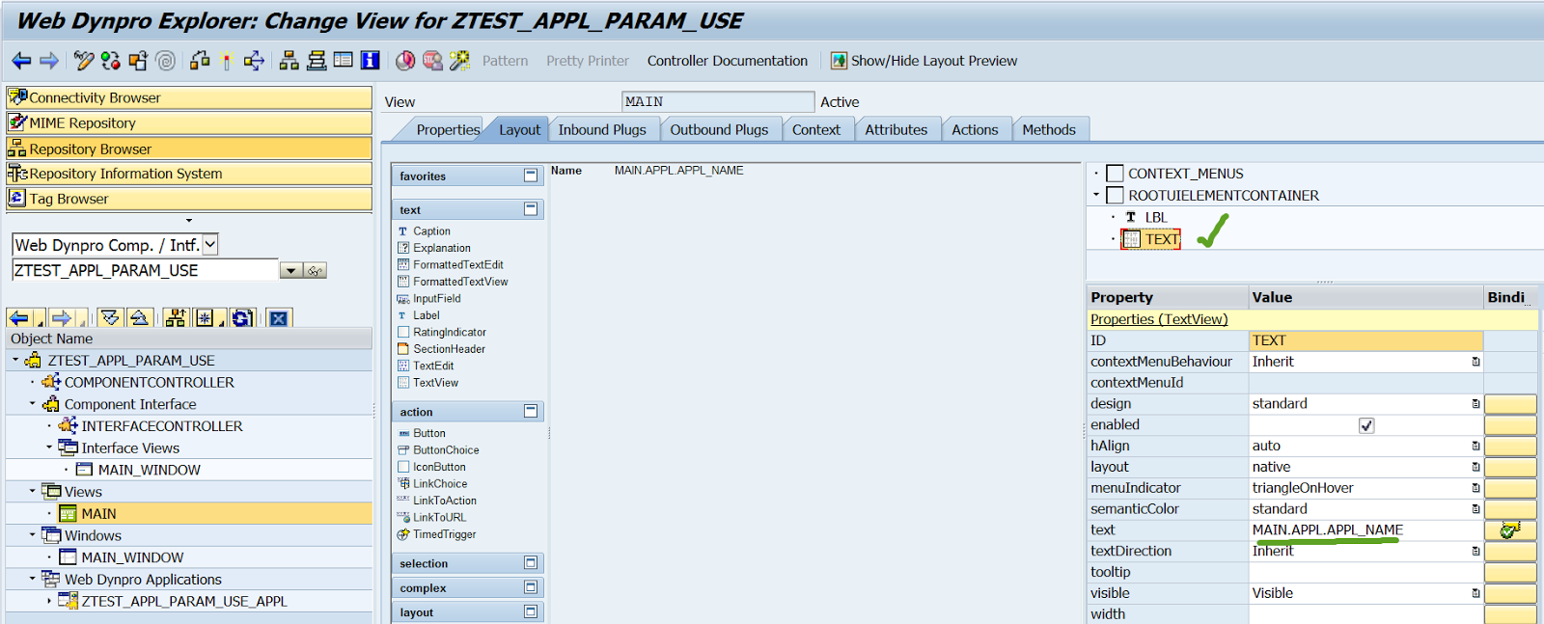Open the MIME Repository
The height and width of the screenshot is (624, 1544).
189,122
